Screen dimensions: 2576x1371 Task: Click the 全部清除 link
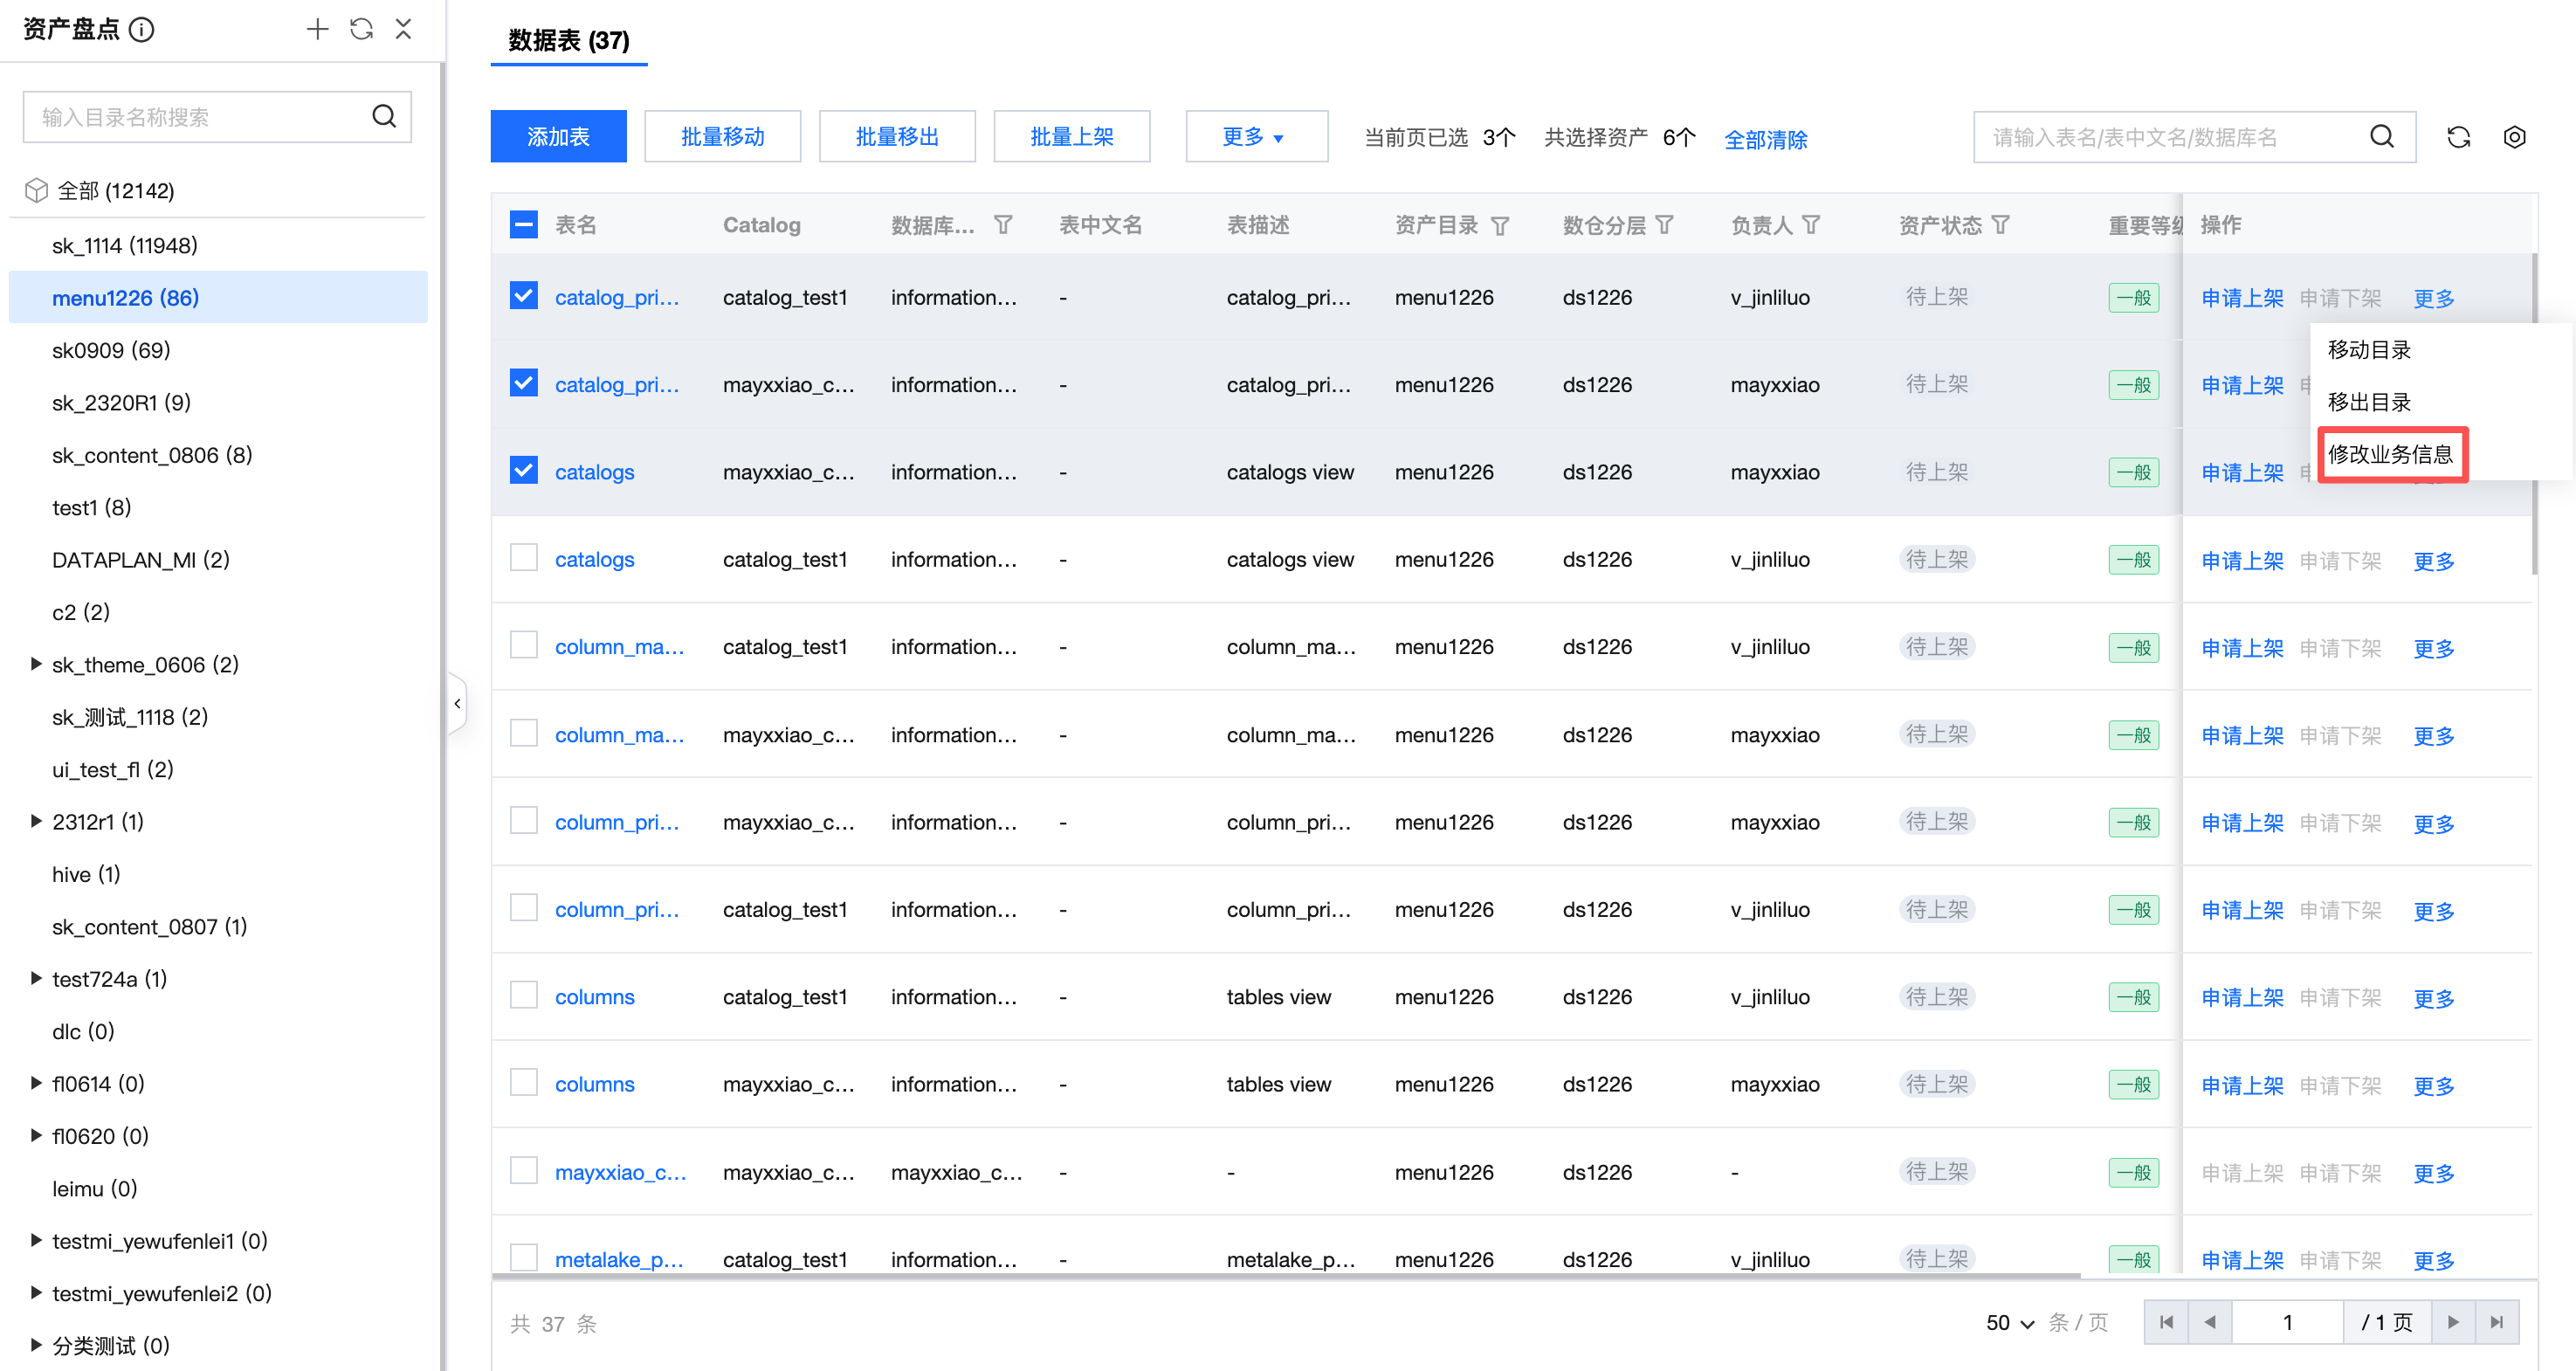pos(1765,139)
